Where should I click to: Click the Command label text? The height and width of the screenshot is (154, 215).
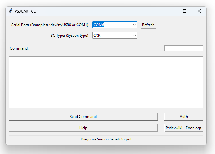tap(19, 48)
